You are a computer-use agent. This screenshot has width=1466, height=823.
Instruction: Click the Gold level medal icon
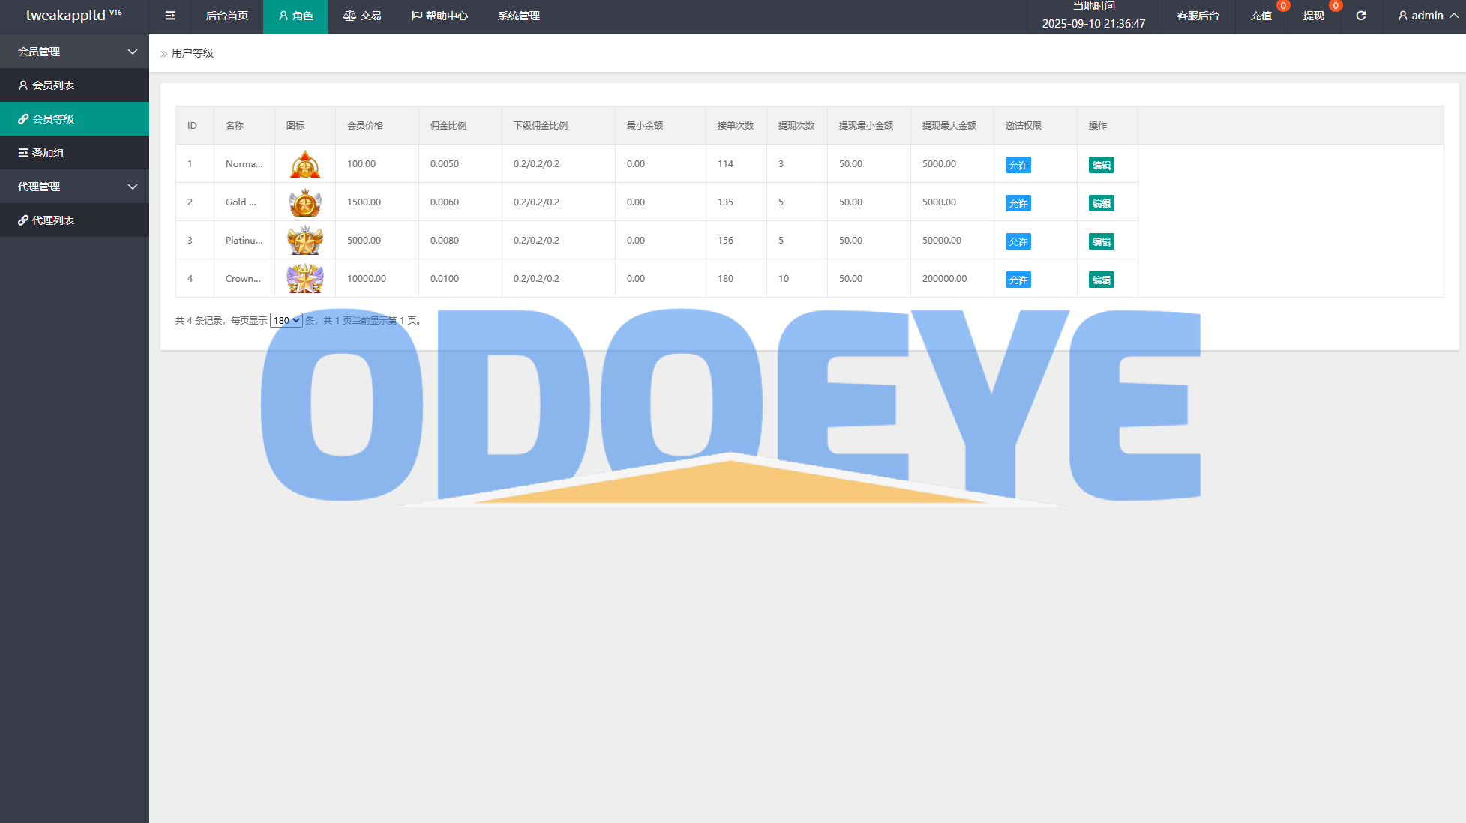click(x=305, y=202)
